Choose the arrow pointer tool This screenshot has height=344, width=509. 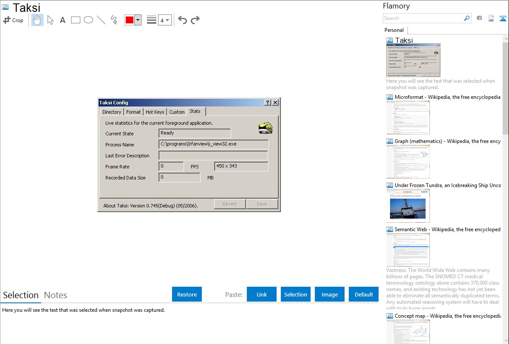pyautogui.click(x=50, y=20)
